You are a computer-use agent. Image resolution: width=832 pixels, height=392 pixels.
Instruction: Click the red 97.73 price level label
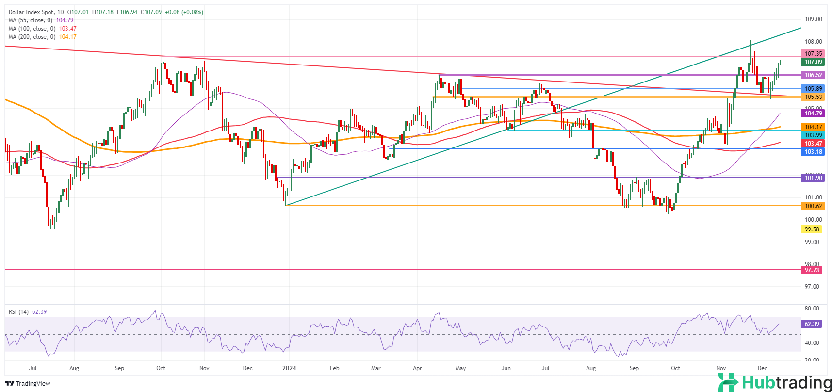click(x=812, y=270)
